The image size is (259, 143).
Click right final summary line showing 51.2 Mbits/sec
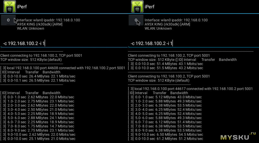166,139
